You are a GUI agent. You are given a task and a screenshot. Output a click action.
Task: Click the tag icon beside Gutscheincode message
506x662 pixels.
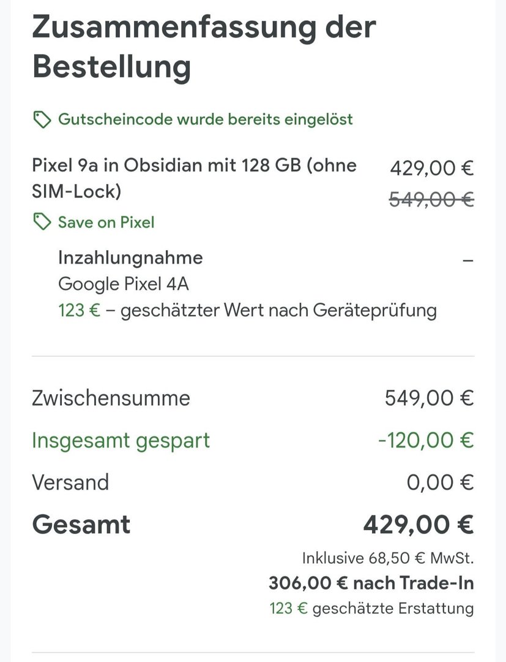(42, 120)
